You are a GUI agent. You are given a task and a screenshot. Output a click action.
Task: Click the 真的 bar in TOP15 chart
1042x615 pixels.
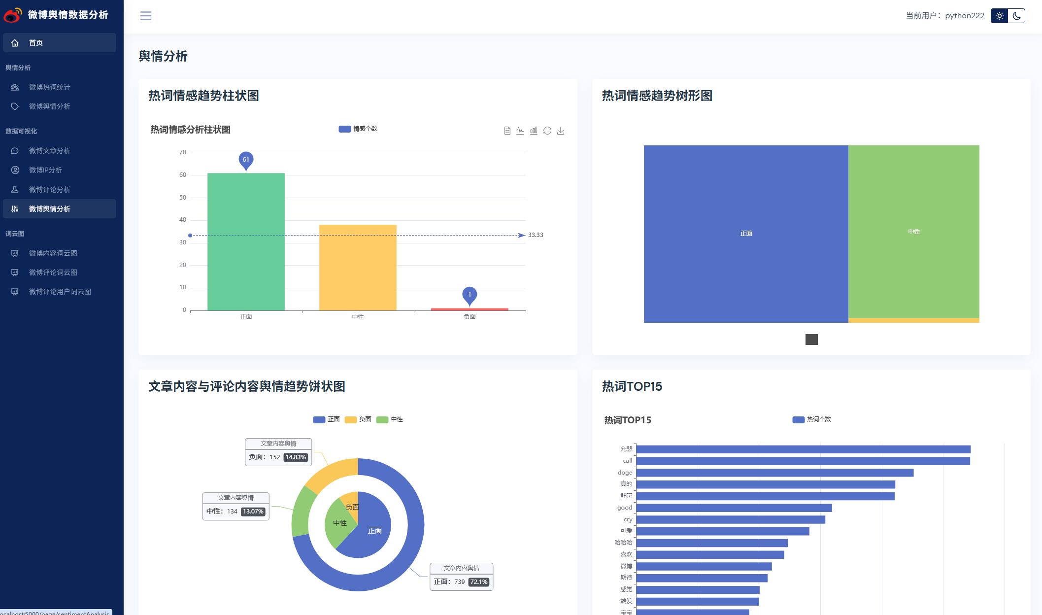(766, 485)
